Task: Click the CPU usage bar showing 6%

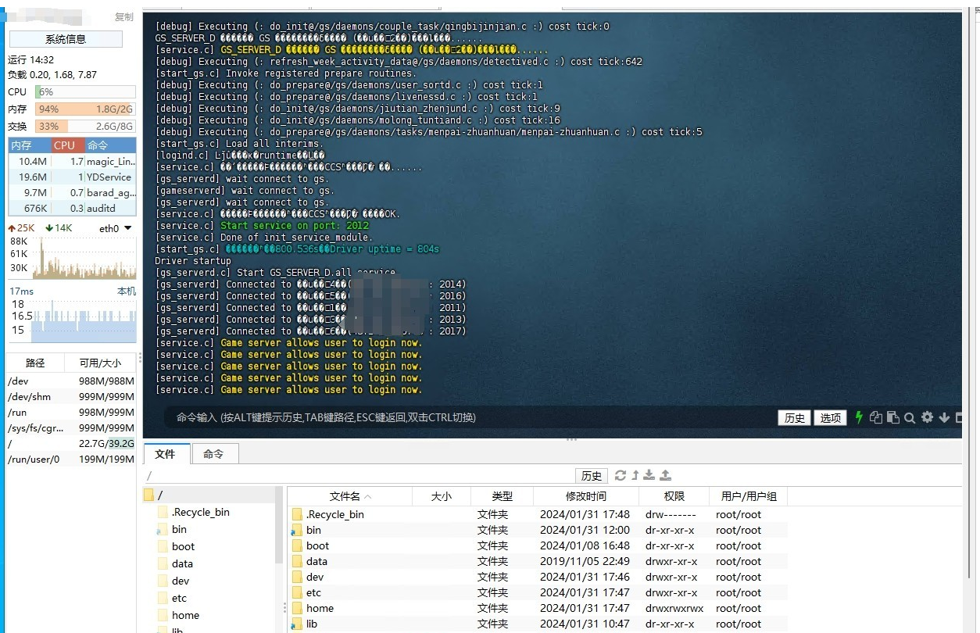Action: (85, 92)
